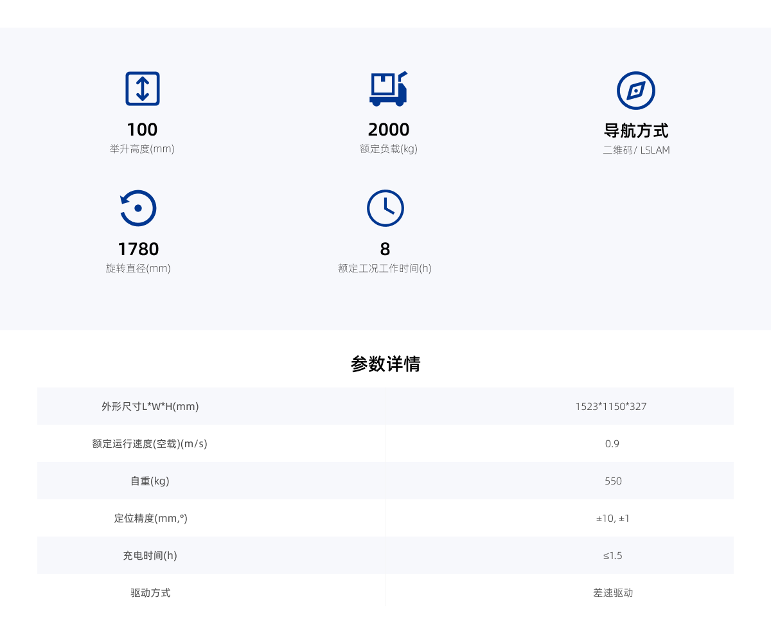Select the accuracy value ±10, ±1
771x640 pixels.
tap(613, 518)
